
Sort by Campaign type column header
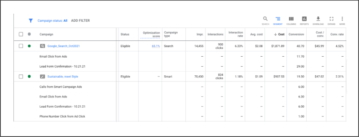click(x=171, y=34)
